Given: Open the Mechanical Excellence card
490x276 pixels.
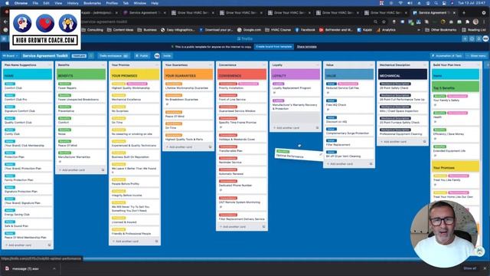Looking at the screenshot, I should (135, 97).
